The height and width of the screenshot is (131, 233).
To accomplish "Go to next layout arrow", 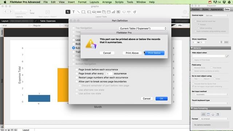I will click(11, 11).
